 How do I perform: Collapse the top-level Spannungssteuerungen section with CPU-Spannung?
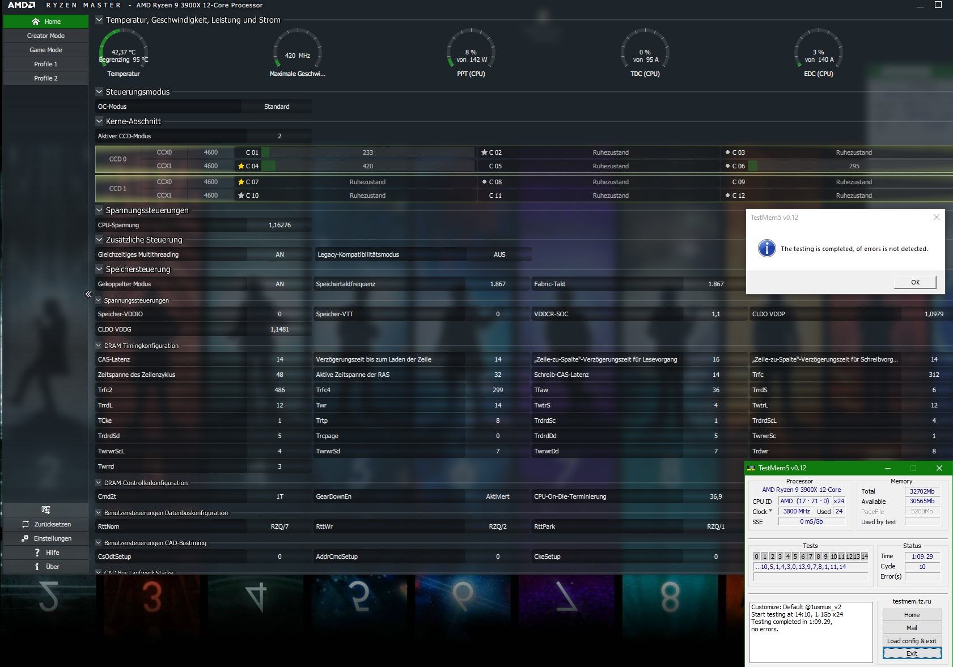pos(99,210)
